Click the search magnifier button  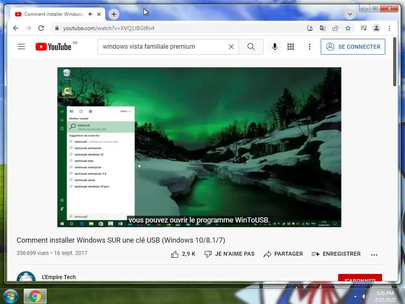point(251,47)
